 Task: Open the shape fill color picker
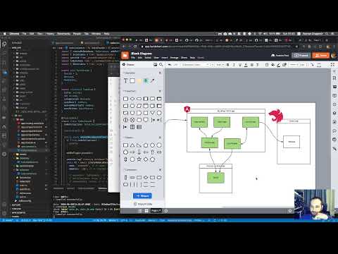tap(273, 65)
